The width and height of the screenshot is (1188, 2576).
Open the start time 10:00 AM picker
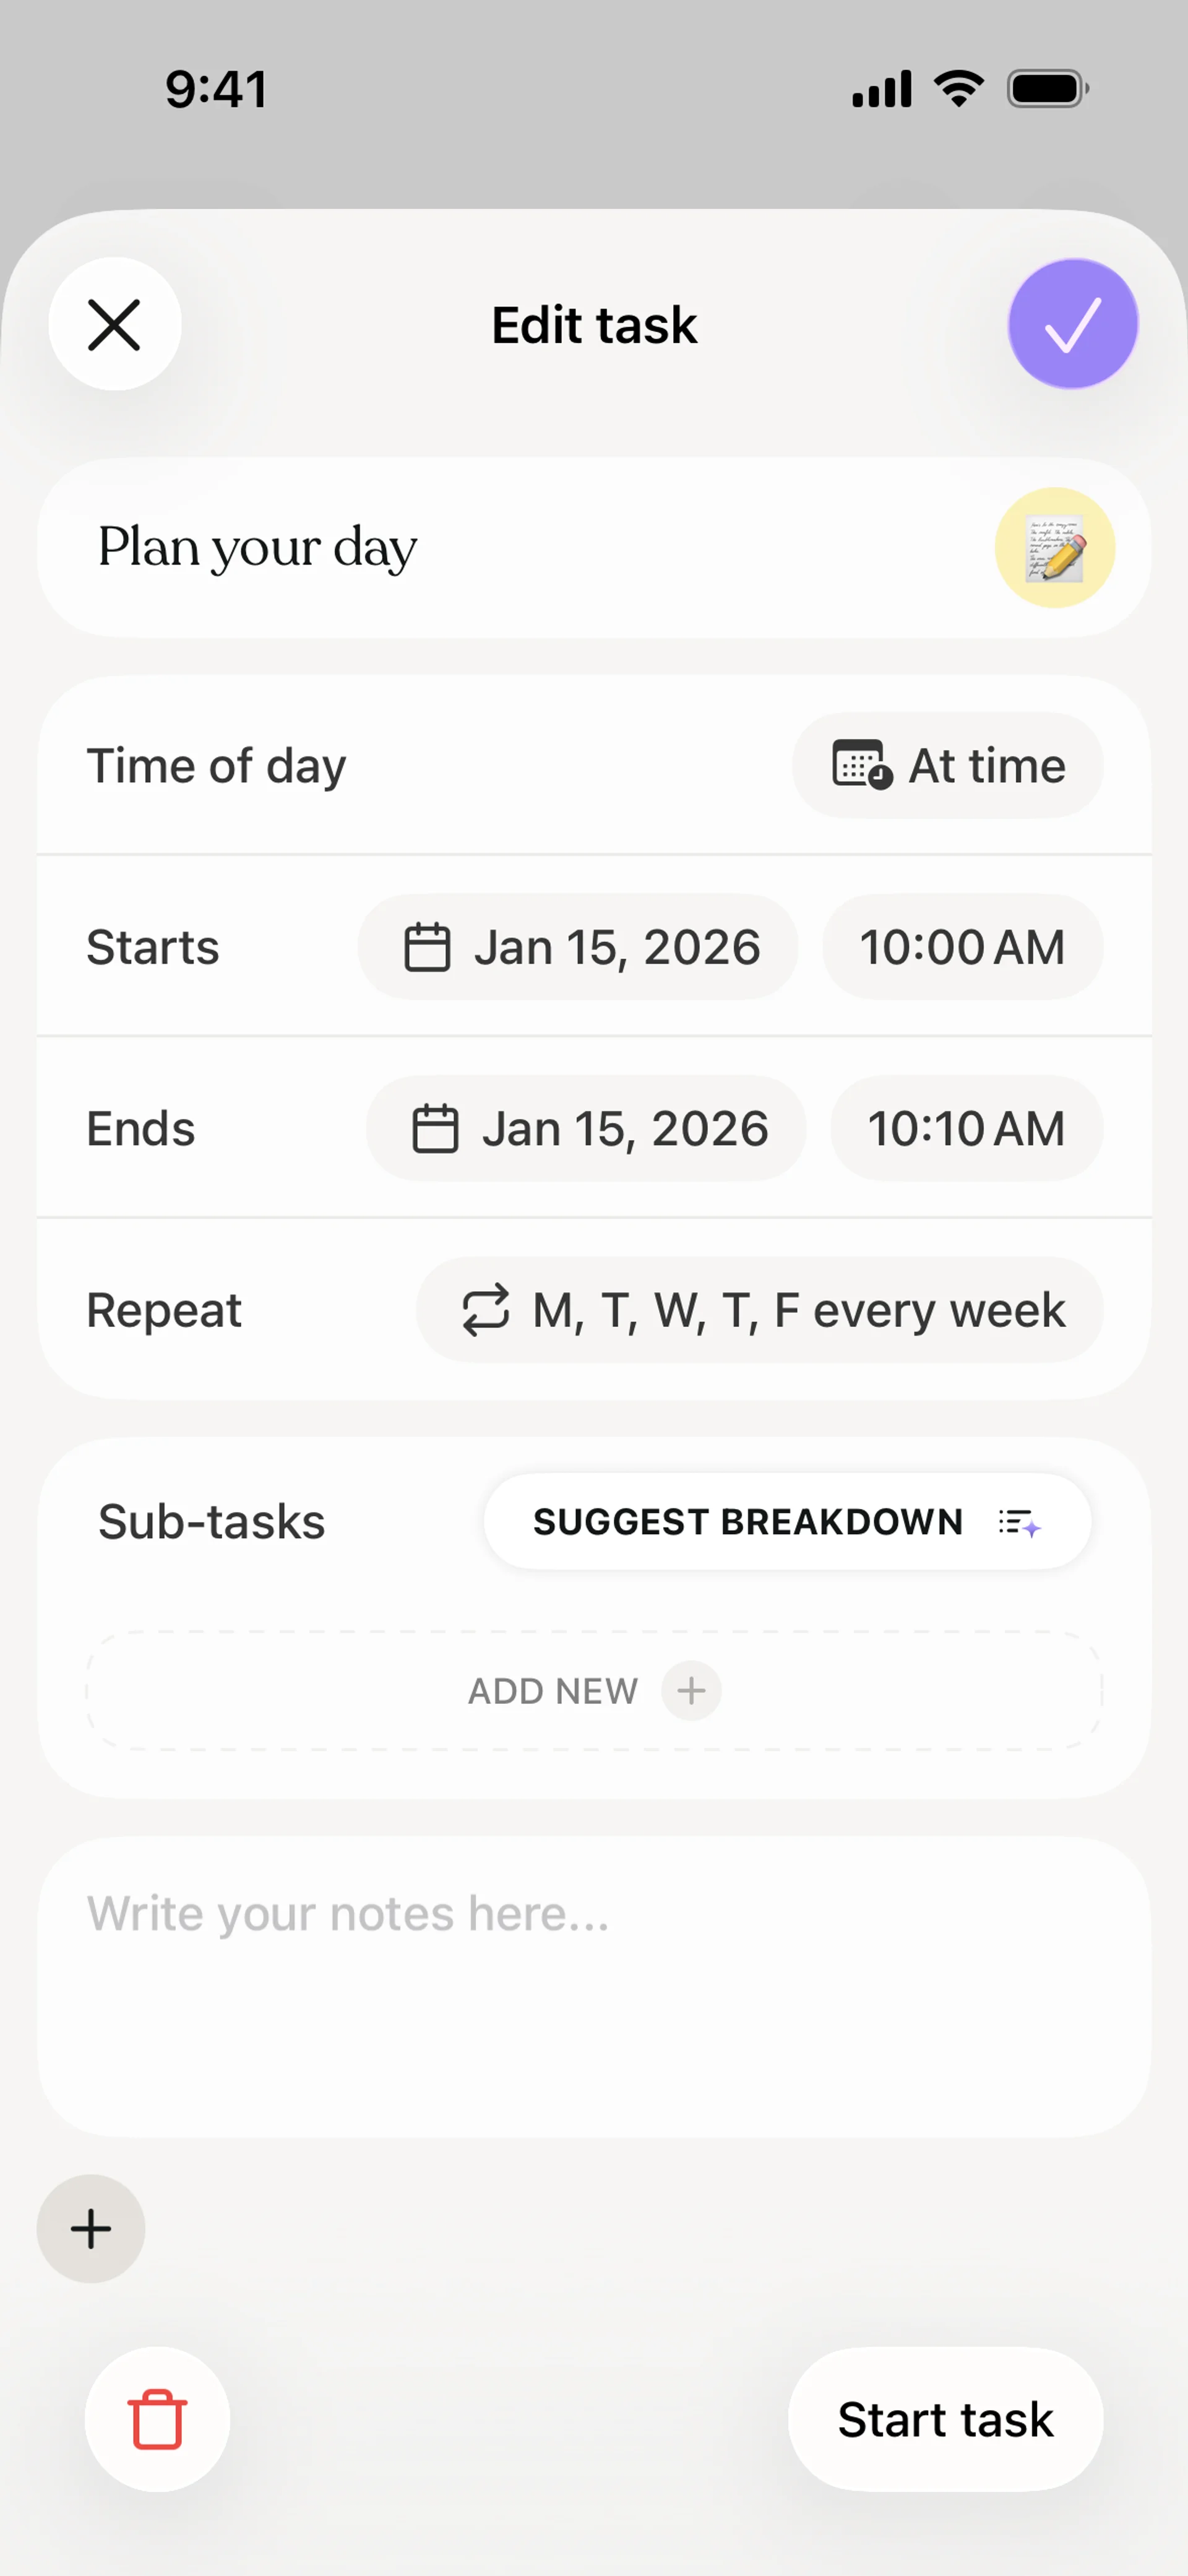coord(962,947)
